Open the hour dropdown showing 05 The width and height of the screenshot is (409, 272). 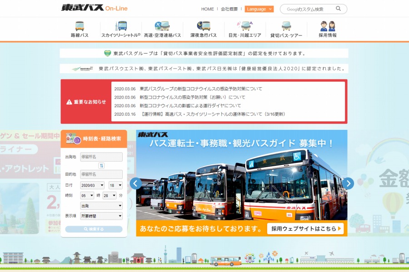pyautogui.click(x=87, y=195)
